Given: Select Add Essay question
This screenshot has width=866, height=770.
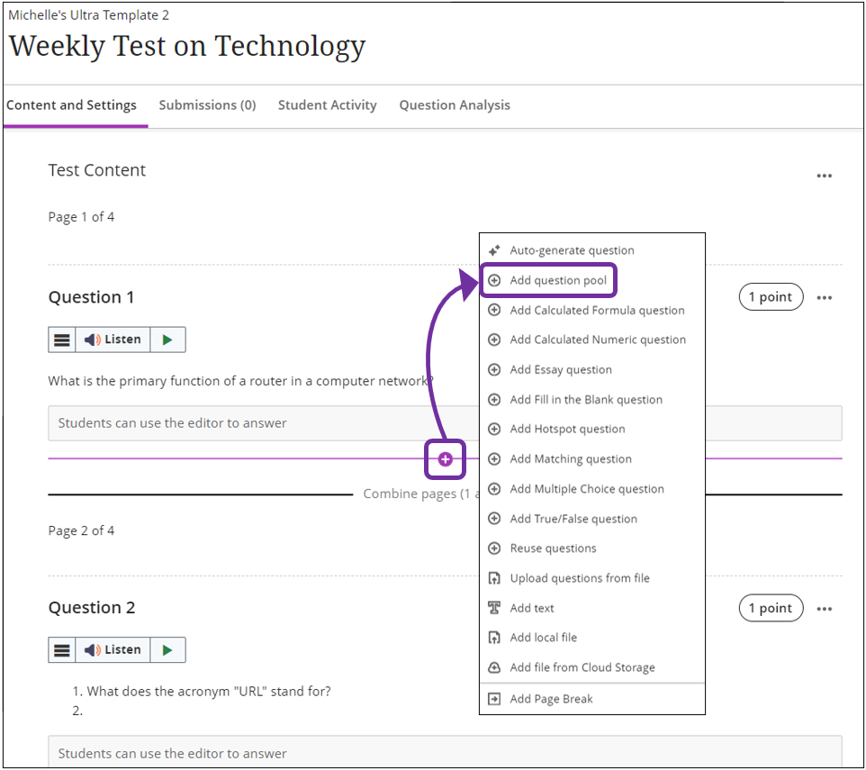Looking at the screenshot, I should point(560,369).
